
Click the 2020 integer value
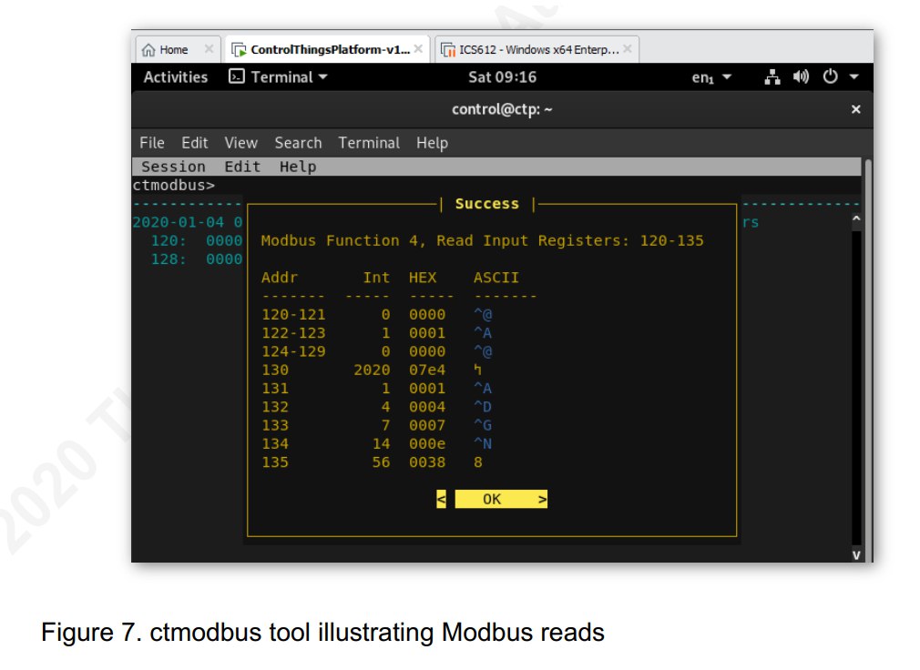coord(372,370)
